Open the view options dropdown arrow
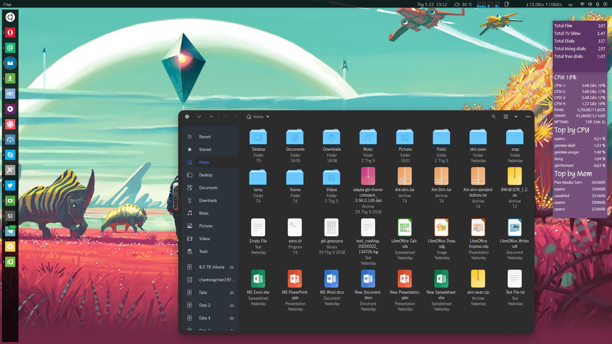Screen dimensions: 612x344 (x=516, y=117)
